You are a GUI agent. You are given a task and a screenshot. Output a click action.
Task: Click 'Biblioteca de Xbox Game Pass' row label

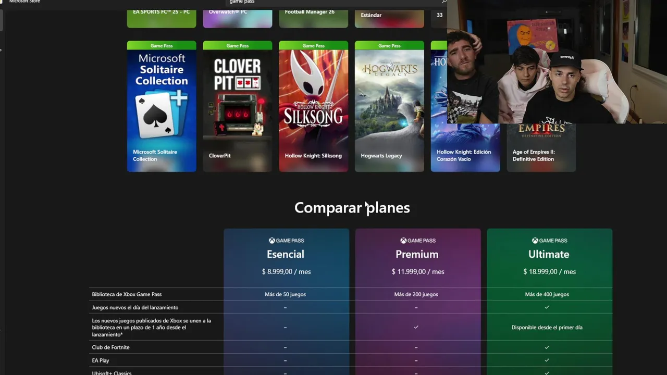coord(127,294)
